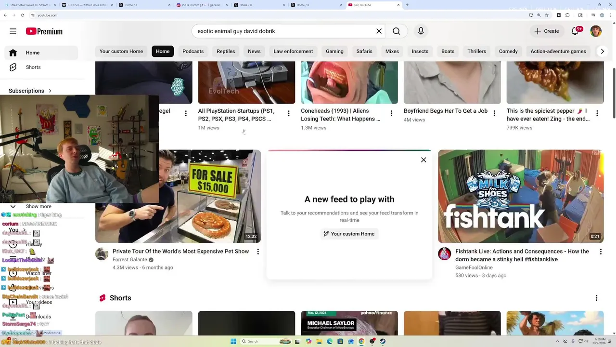Click the Your custom Home button in card
This screenshot has width=616, height=347.
click(x=349, y=234)
